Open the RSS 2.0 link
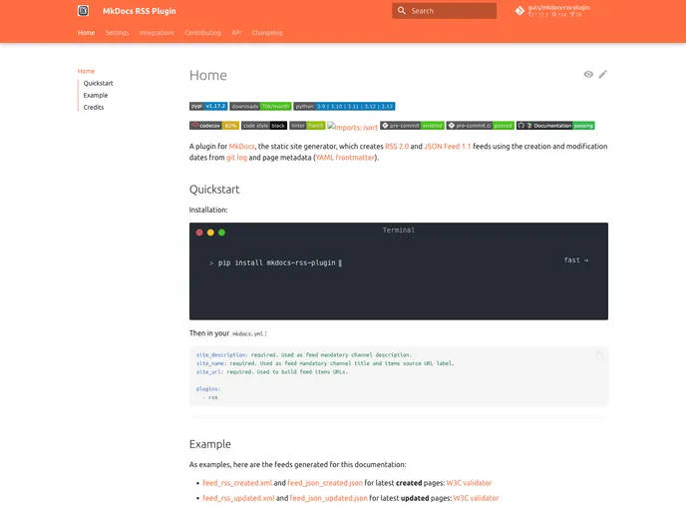The image size is (686, 511). pyautogui.click(x=397, y=147)
